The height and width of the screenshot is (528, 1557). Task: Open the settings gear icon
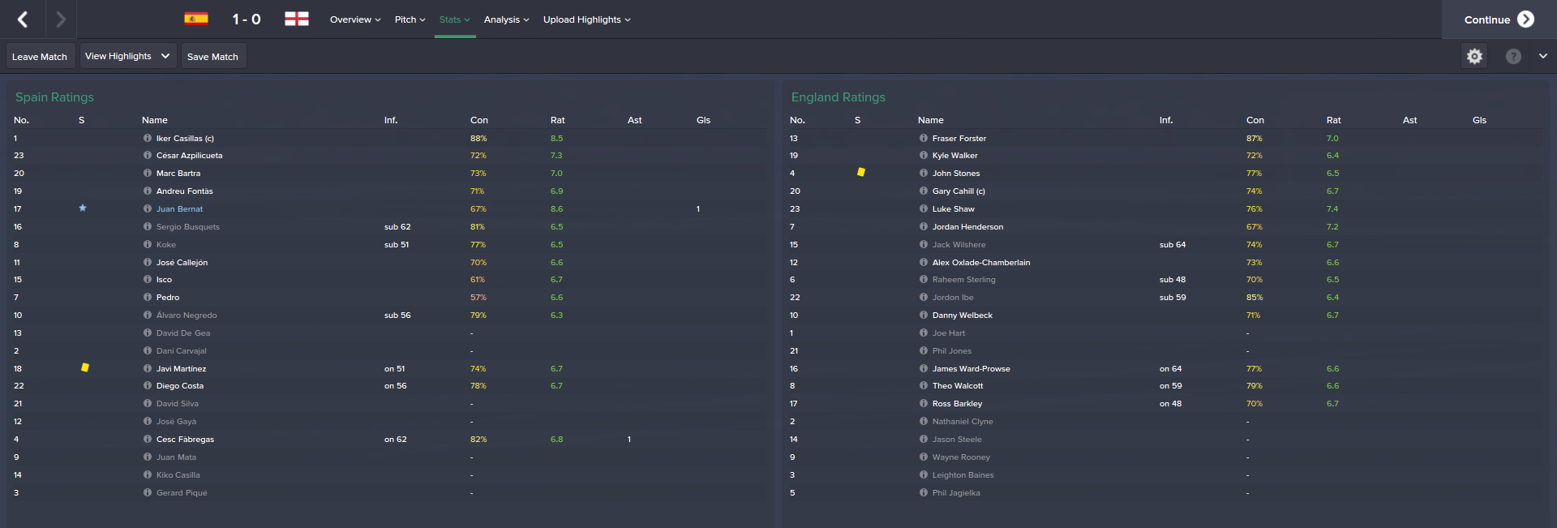click(1474, 56)
